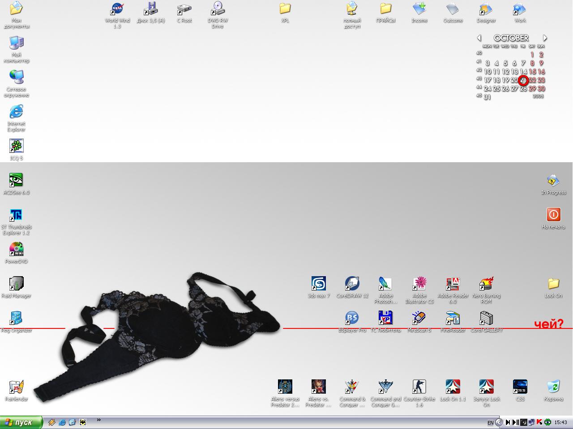Click the OCTOBER month title

[x=511, y=38]
